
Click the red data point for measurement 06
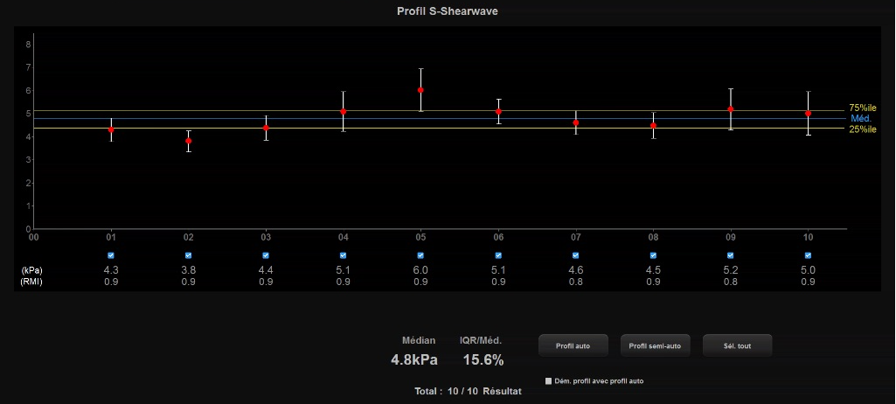point(498,111)
